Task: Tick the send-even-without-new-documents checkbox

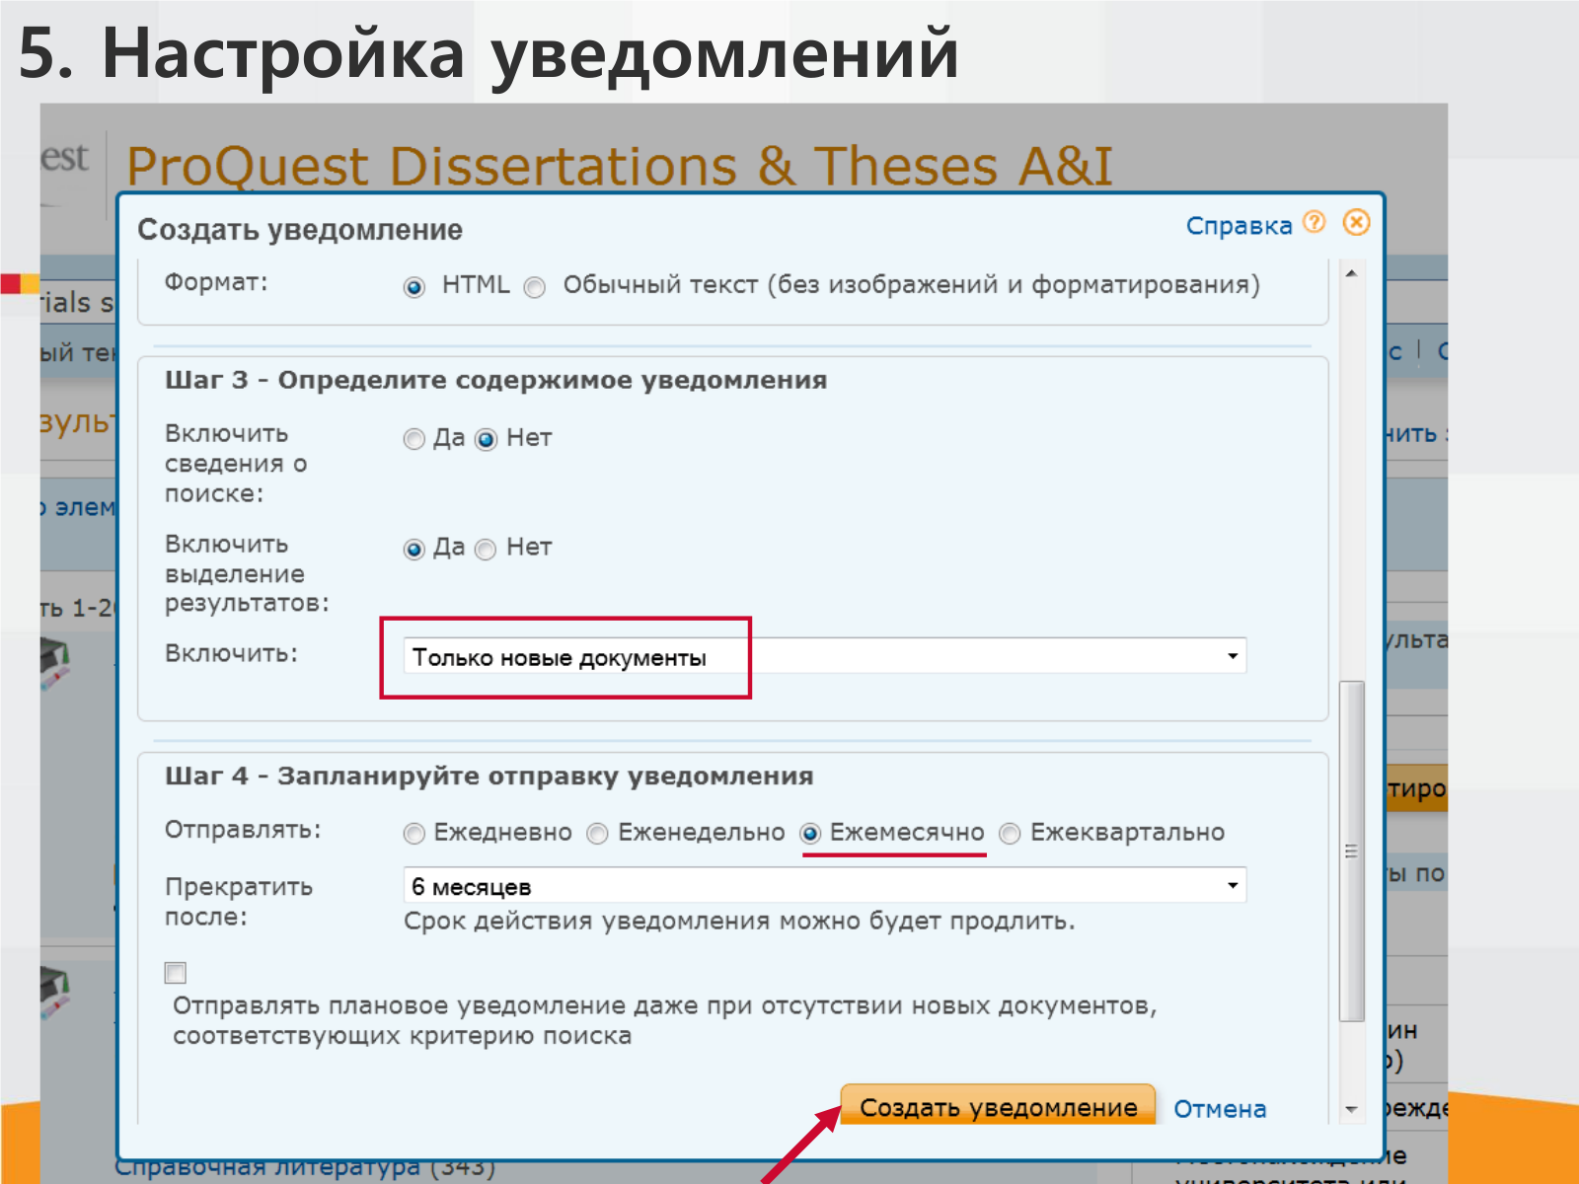Action: pyautogui.click(x=176, y=973)
